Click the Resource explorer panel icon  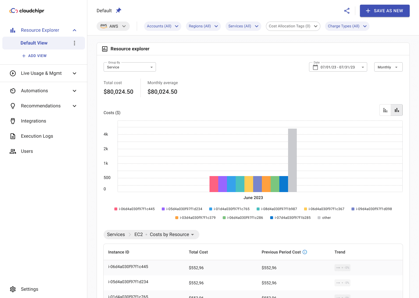tap(105, 49)
